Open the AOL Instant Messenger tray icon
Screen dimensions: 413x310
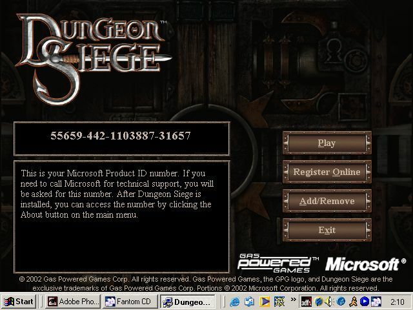pos(352,302)
